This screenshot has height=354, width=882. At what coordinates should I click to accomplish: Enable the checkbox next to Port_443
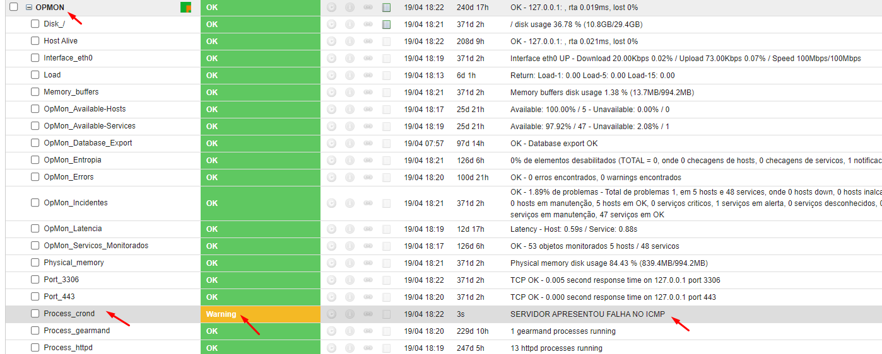[x=35, y=296]
